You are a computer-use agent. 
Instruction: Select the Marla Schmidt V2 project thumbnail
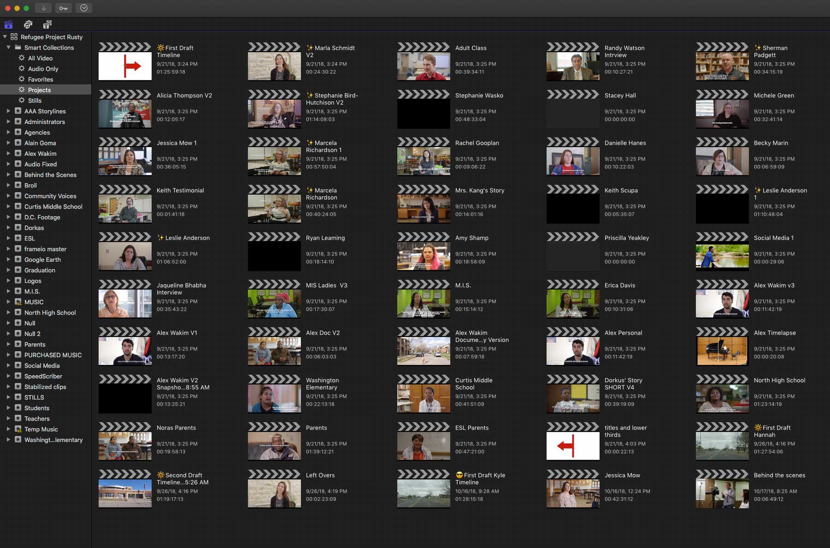pos(274,61)
